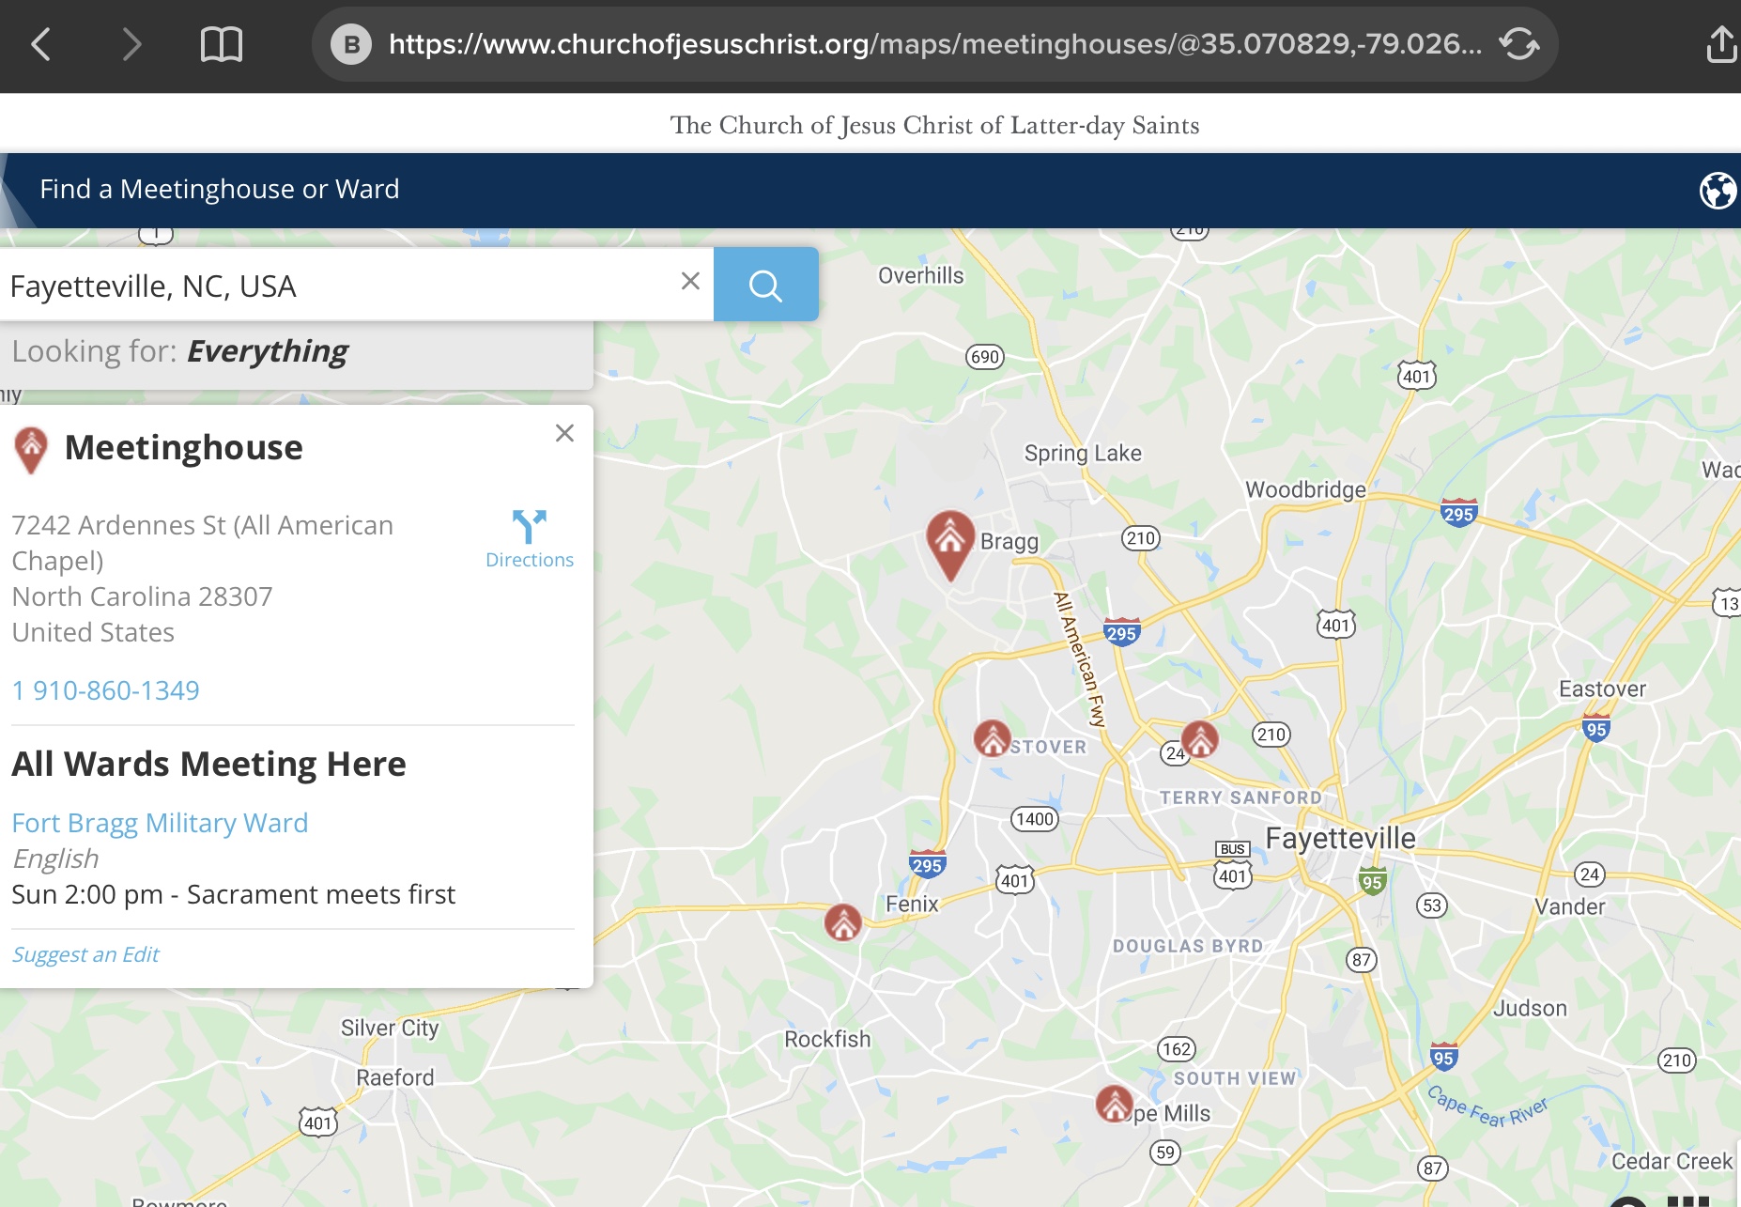This screenshot has width=1741, height=1207.
Task: Click the TERRY SANFORD neighborhood label
Action: coord(1240,797)
